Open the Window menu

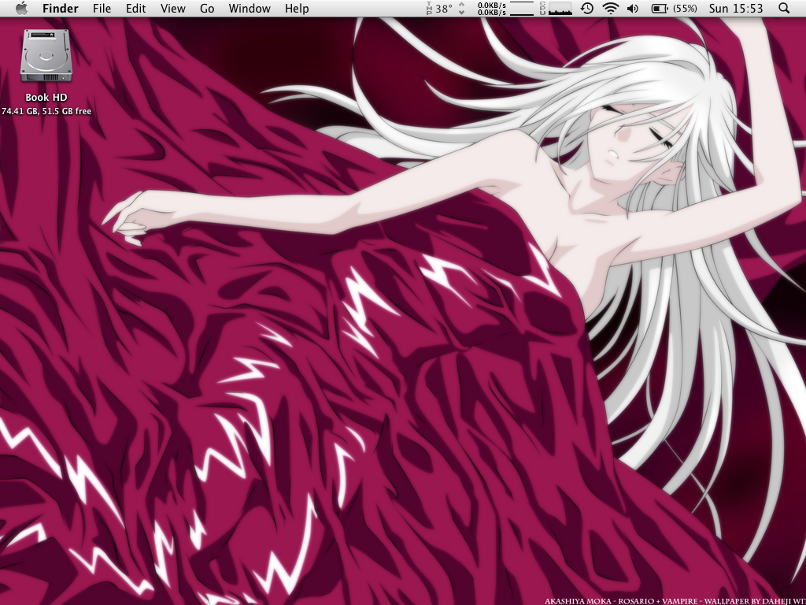tap(250, 8)
